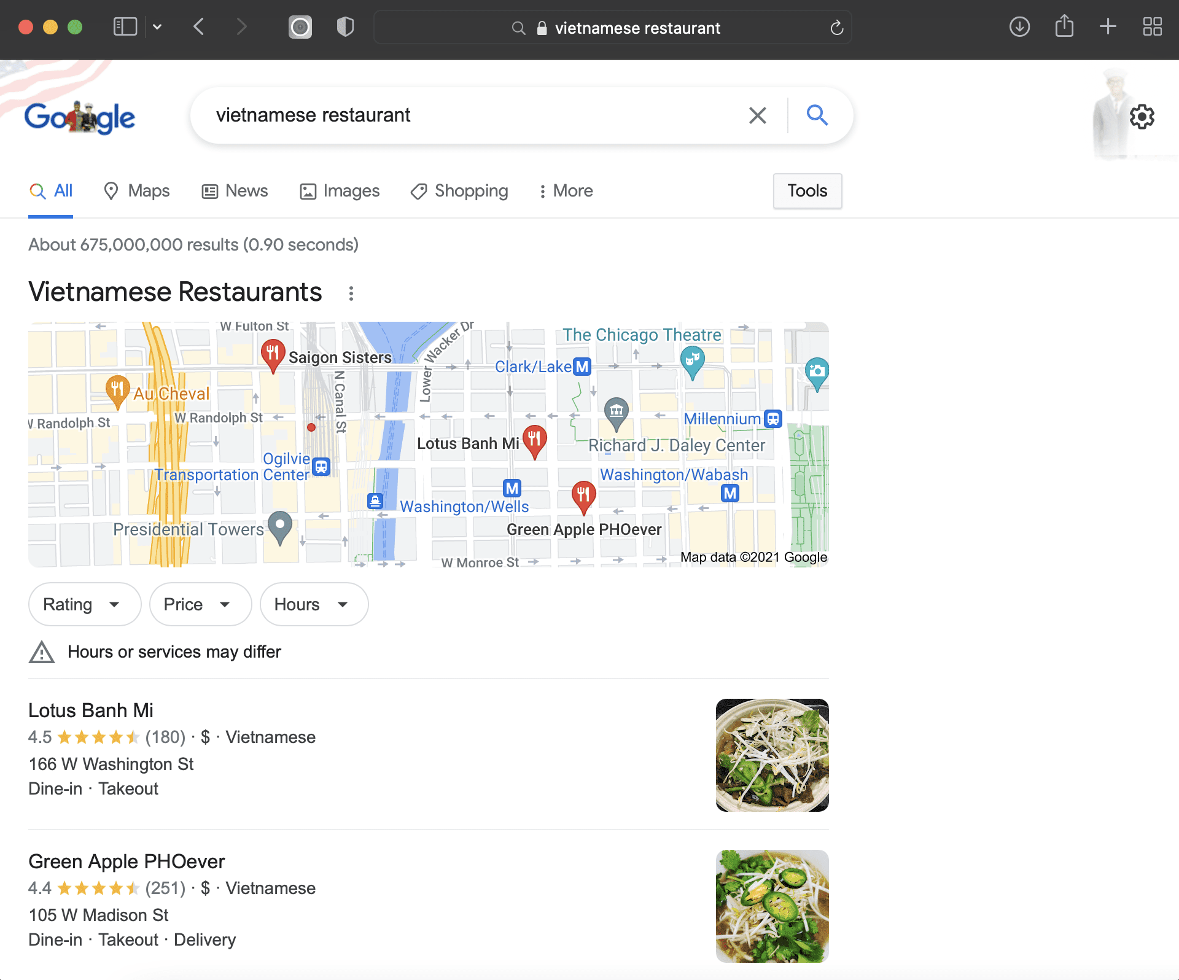Open the Safari downloads list
The width and height of the screenshot is (1179, 980).
pos(1019,27)
